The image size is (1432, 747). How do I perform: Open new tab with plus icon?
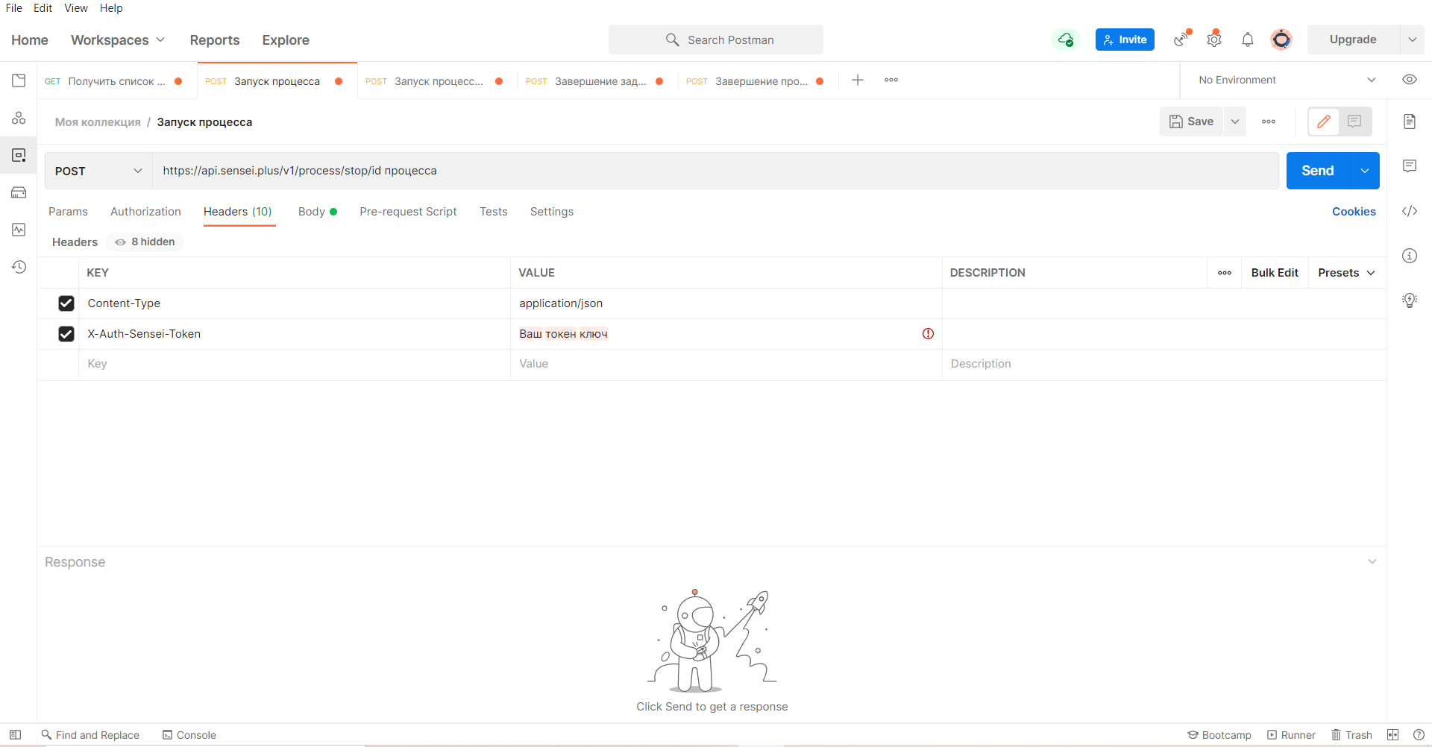point(858,80)
